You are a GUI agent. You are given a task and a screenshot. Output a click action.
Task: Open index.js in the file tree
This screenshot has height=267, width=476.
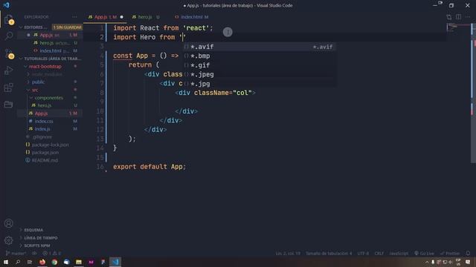coord(50,129)
